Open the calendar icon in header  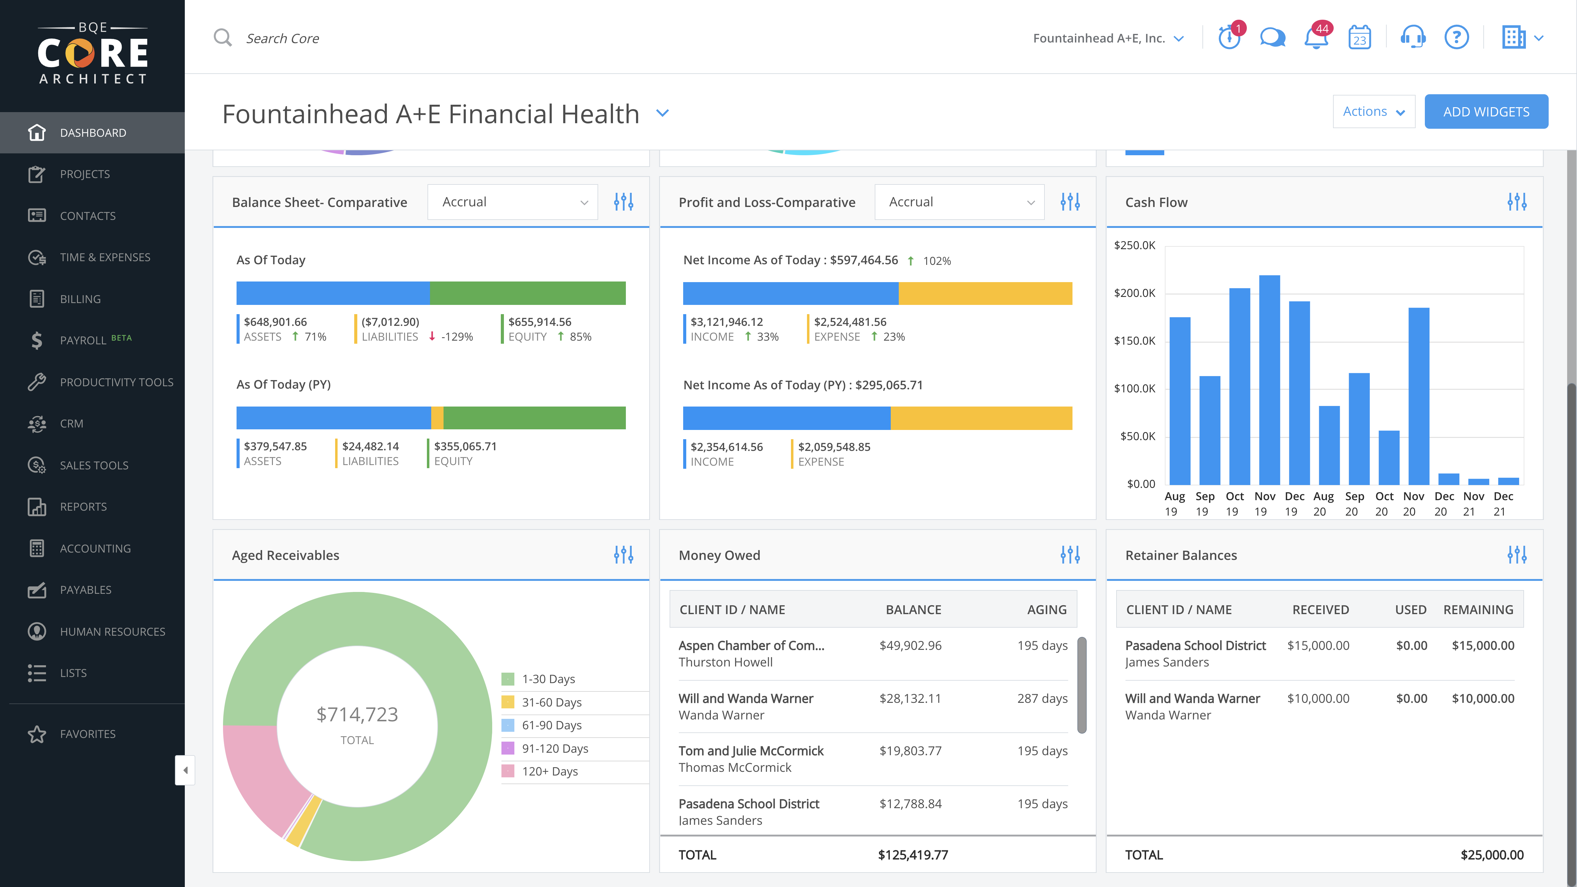(x=1360, y=37)
